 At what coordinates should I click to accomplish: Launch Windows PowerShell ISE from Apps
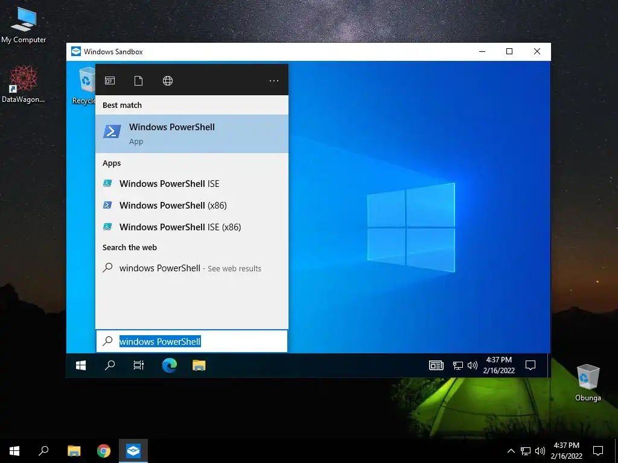(x=192, y=183)
